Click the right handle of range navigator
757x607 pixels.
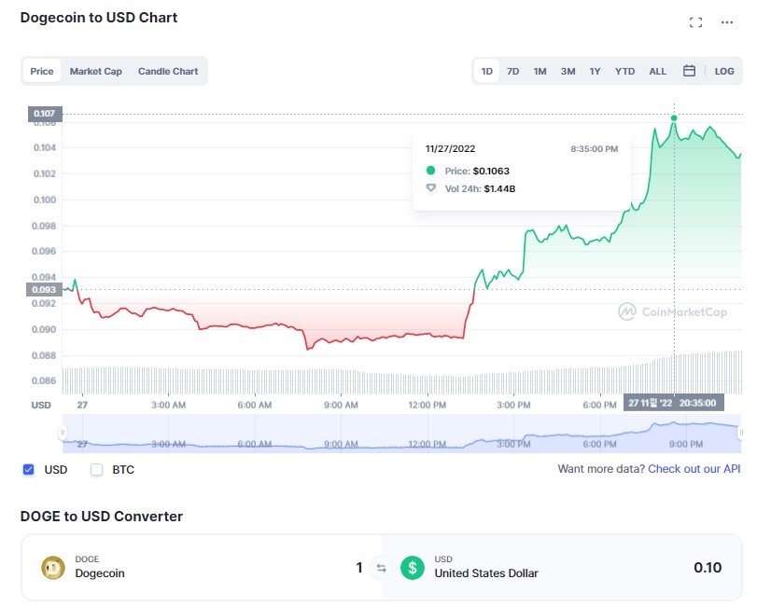pos(741,433)
